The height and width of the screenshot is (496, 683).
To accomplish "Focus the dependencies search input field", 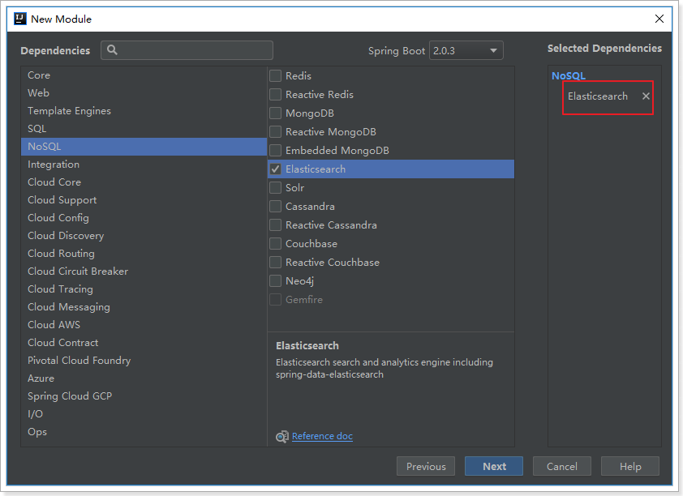I will [195, 50].
